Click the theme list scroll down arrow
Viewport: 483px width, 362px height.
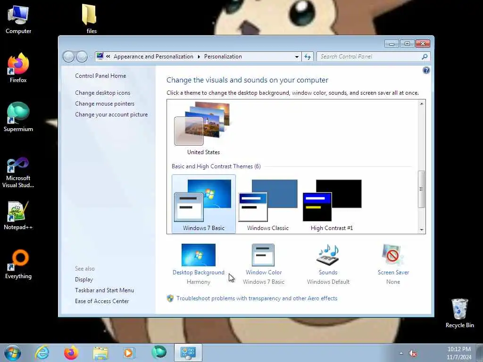pos(421,230)
